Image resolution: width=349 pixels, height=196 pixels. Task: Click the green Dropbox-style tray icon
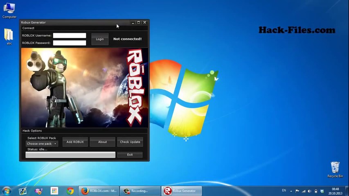(x=322, y=191)
